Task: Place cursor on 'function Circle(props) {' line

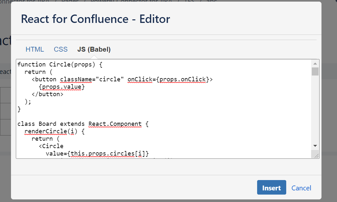Action: click(x=60, y=65)
